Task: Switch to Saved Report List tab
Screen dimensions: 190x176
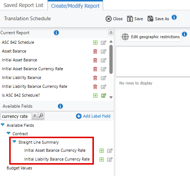Action: pyautogui.click(x=24, y=5)
